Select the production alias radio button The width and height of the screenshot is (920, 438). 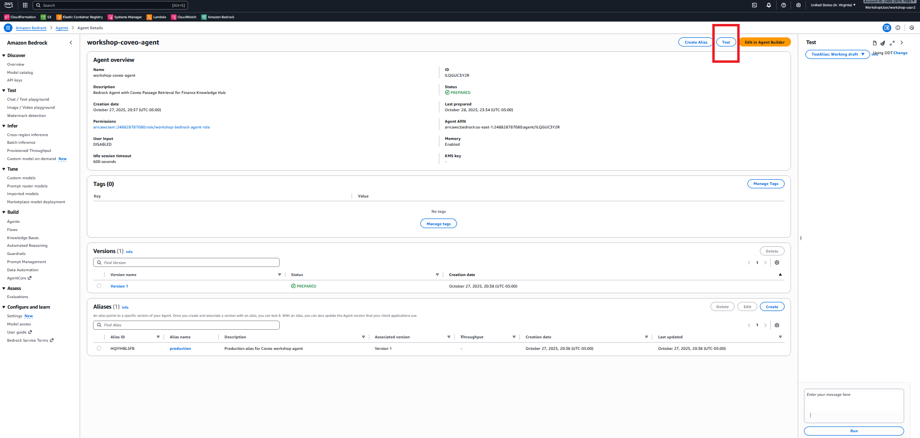[99, 348]
